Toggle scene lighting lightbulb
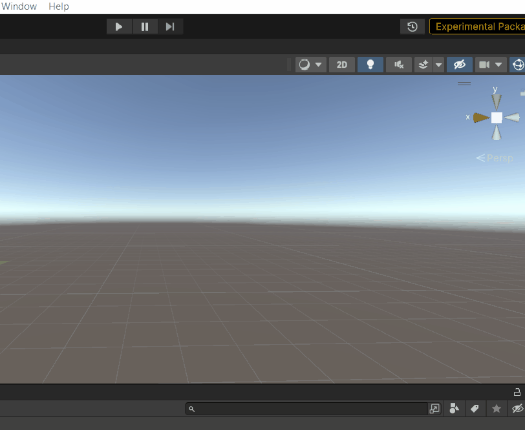Screen dimensions: 525x430 click(370, 65)
